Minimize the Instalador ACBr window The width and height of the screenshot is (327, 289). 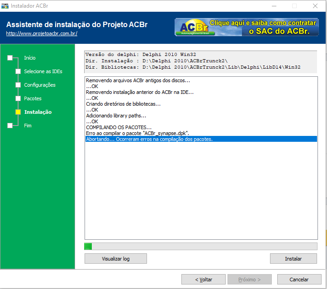274,6
